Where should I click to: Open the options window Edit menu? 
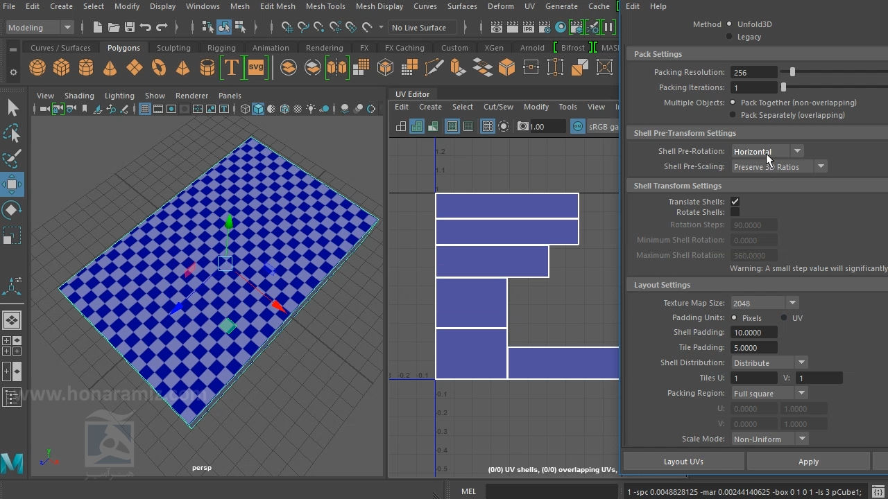(x=633, y=6)
